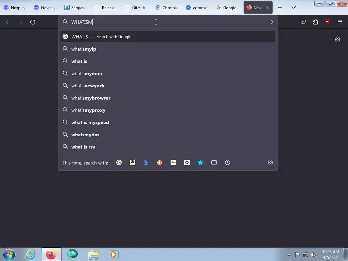
Task: Choose the 'what is myspeed' suggestion
Action: click(x=168, y=122)
